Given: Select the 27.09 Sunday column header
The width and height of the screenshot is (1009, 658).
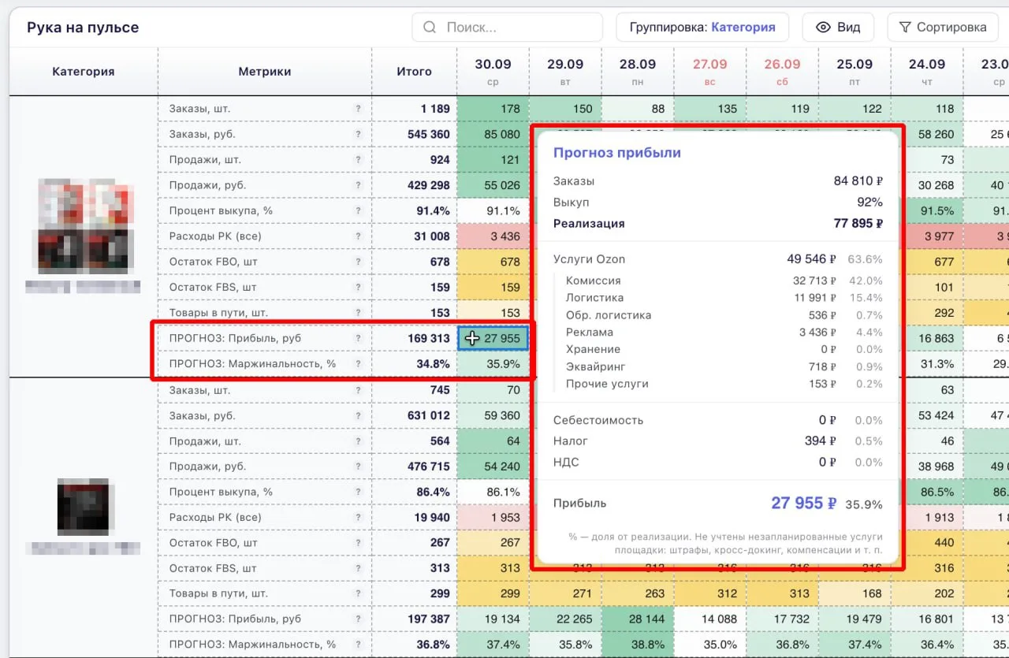Looking at the screenshot, I should click(x=710, y=71).
